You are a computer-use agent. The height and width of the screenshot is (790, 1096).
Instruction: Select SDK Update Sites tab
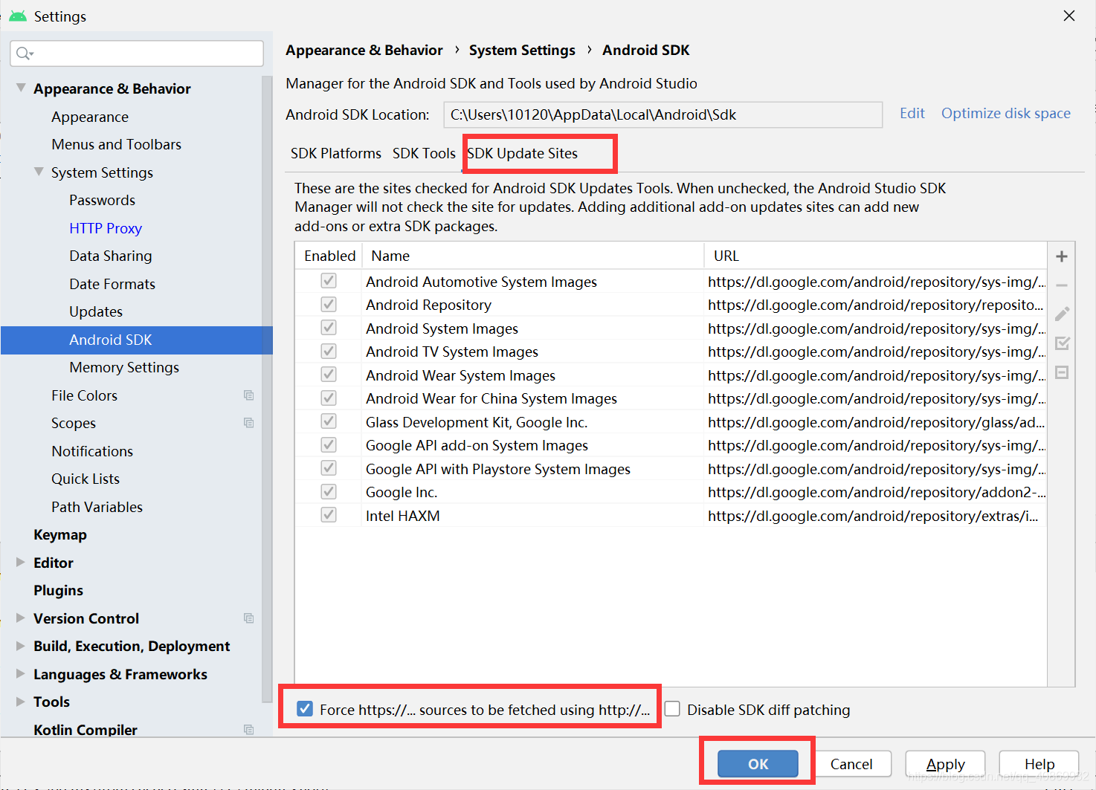click(522, 153)
